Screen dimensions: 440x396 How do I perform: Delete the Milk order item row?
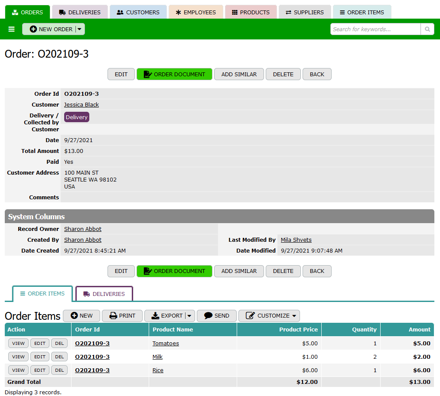[x=59, y=357]
